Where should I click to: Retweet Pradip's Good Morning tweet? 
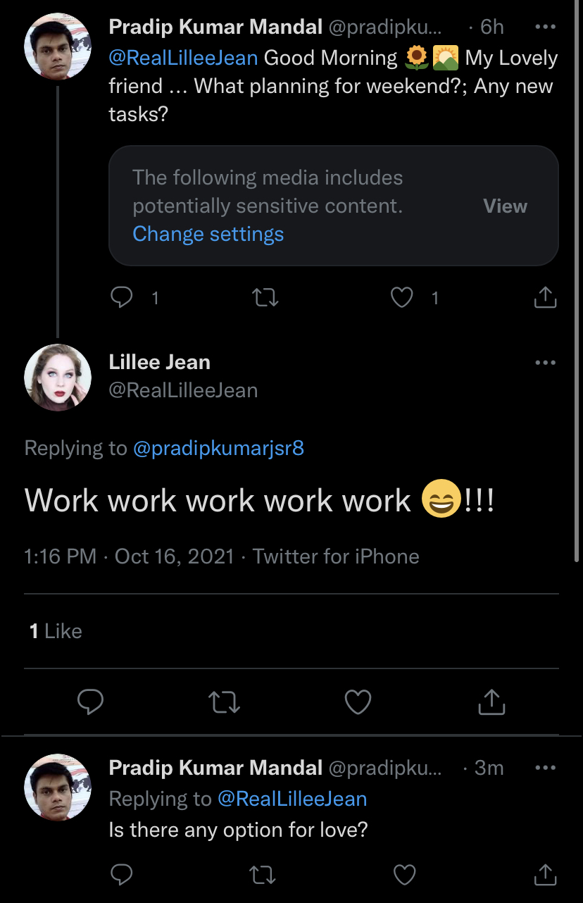(x=265, y=298)
